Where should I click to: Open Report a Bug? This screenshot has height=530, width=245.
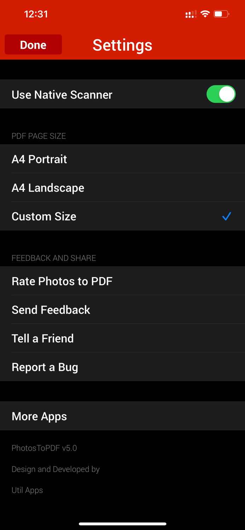point(45,367)
